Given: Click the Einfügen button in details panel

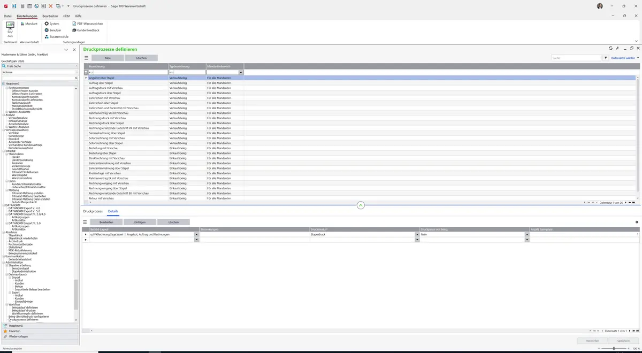Looking at the screenshot, I should [x=140, y=222].
